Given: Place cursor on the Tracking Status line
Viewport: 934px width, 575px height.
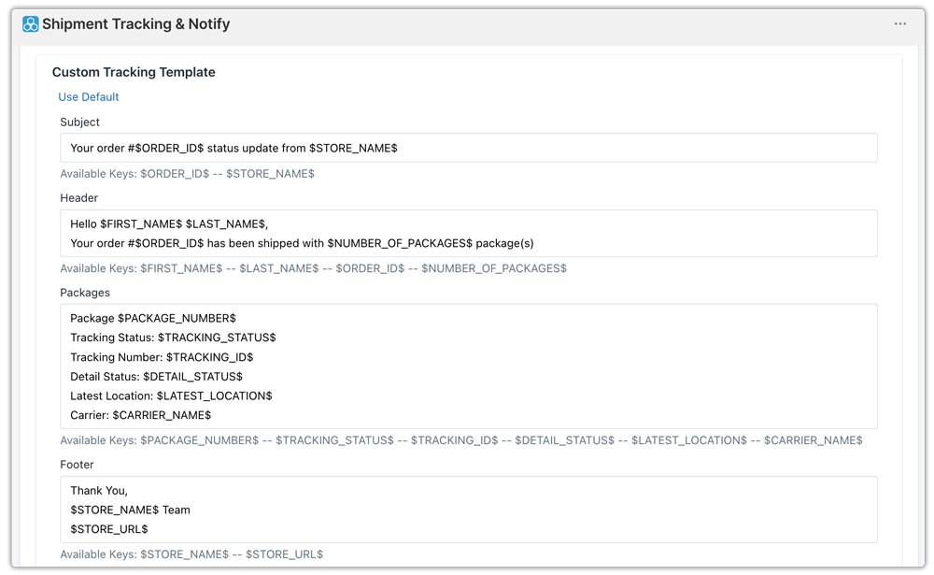Looking at the screenshot, I should point(173,338).
